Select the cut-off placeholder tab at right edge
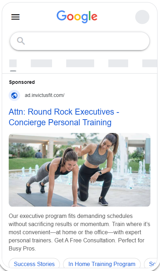 150,63
